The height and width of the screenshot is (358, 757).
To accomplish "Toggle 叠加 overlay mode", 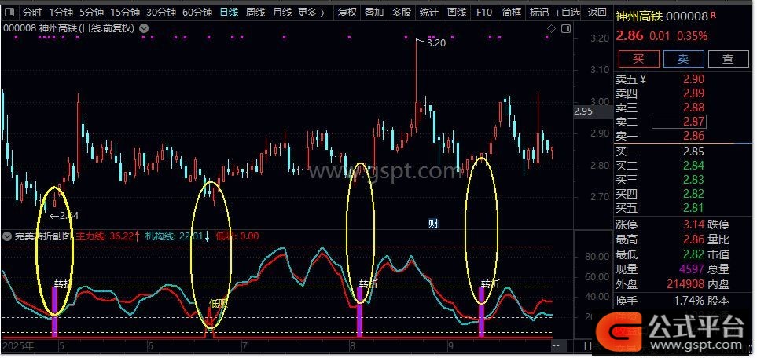I will (374, 13).
